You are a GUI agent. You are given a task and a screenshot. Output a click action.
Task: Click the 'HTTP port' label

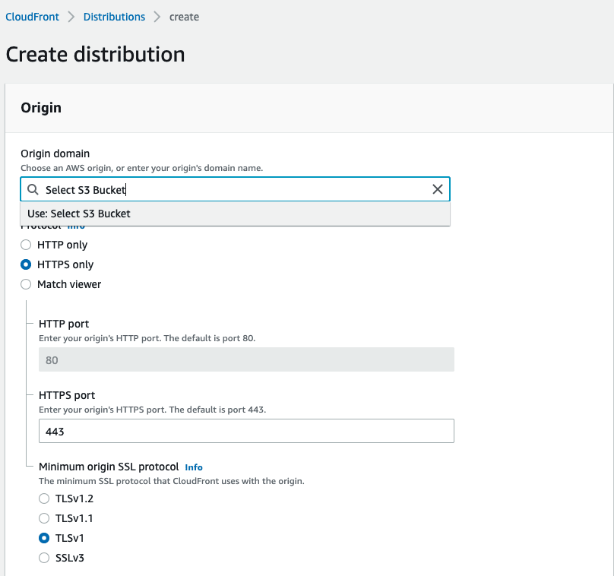[64, 324]
